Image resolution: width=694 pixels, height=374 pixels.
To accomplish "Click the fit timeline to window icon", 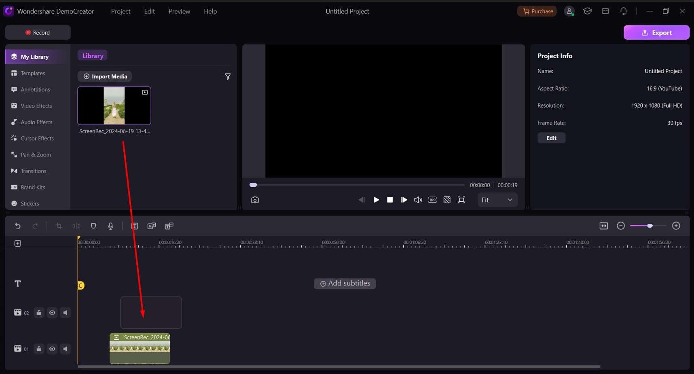I will (604, 226).
